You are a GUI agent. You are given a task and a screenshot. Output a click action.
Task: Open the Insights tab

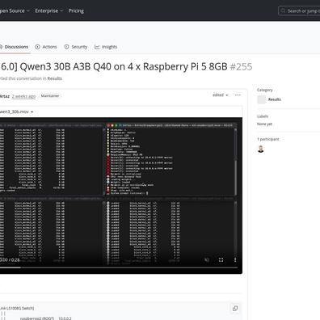point(106,47)
